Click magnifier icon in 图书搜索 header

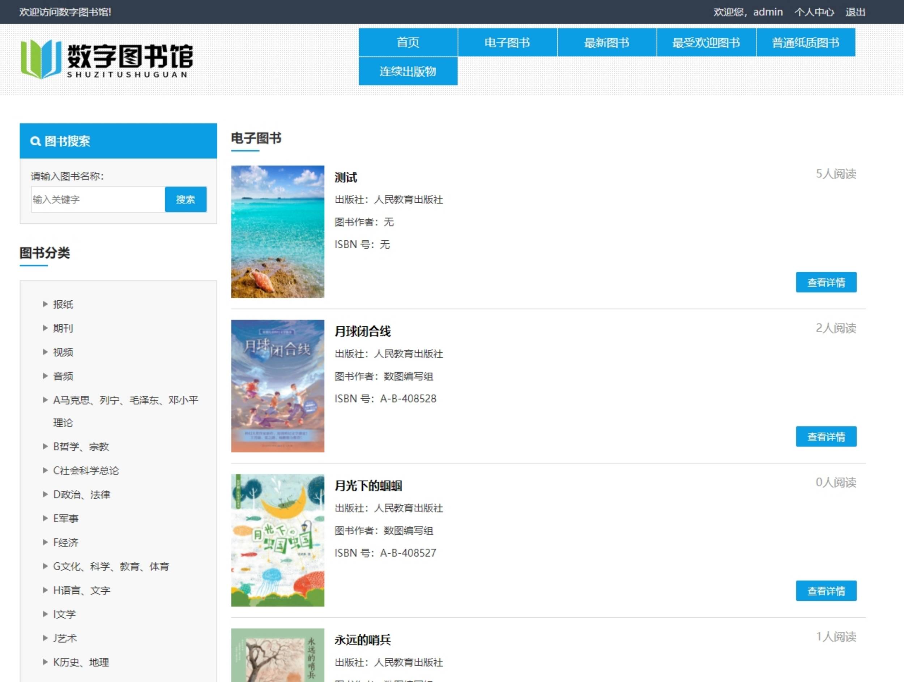35,141
